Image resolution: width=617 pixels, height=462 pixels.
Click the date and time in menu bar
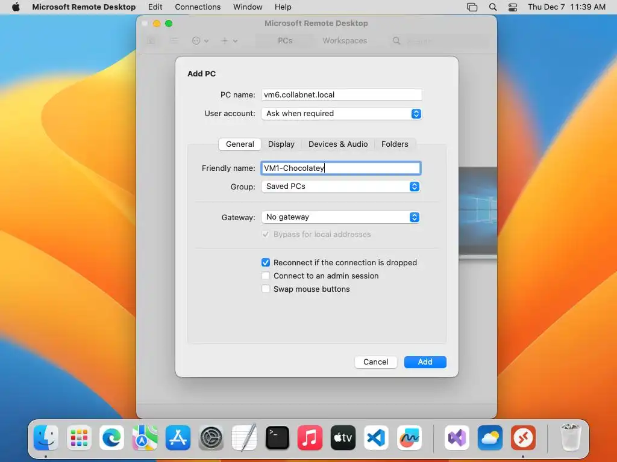(566, 7)
